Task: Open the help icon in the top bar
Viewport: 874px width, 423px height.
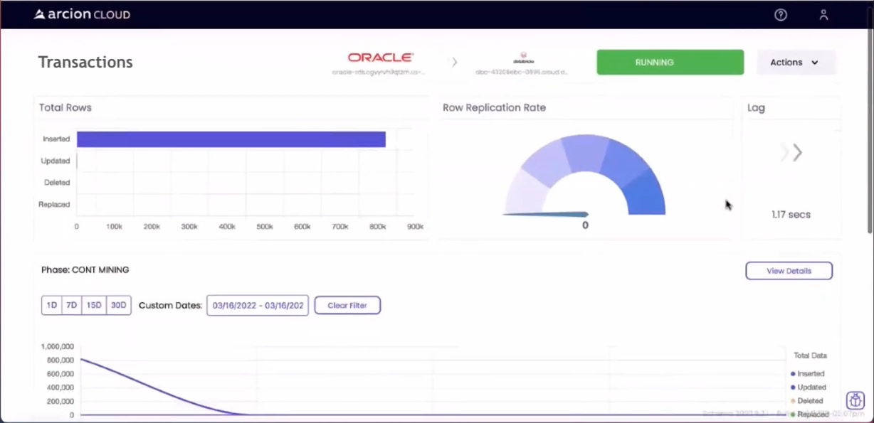Action: click(780, 15)
